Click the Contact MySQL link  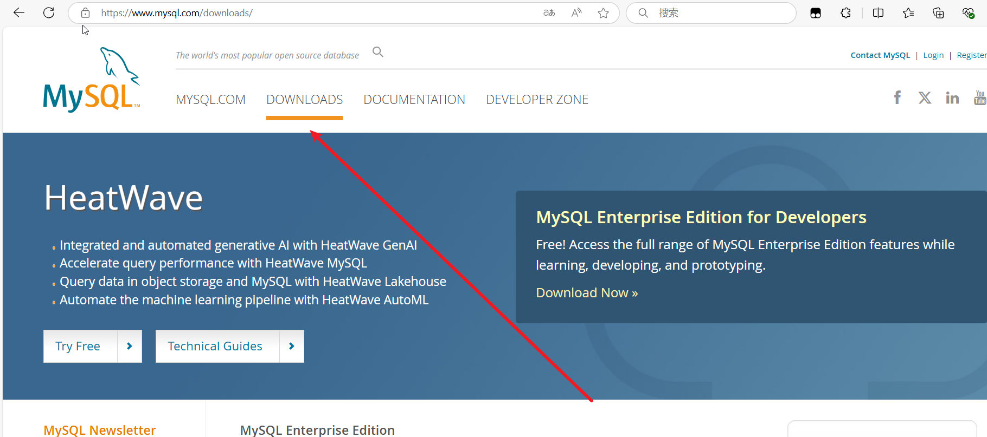click(x=880, y=55)
